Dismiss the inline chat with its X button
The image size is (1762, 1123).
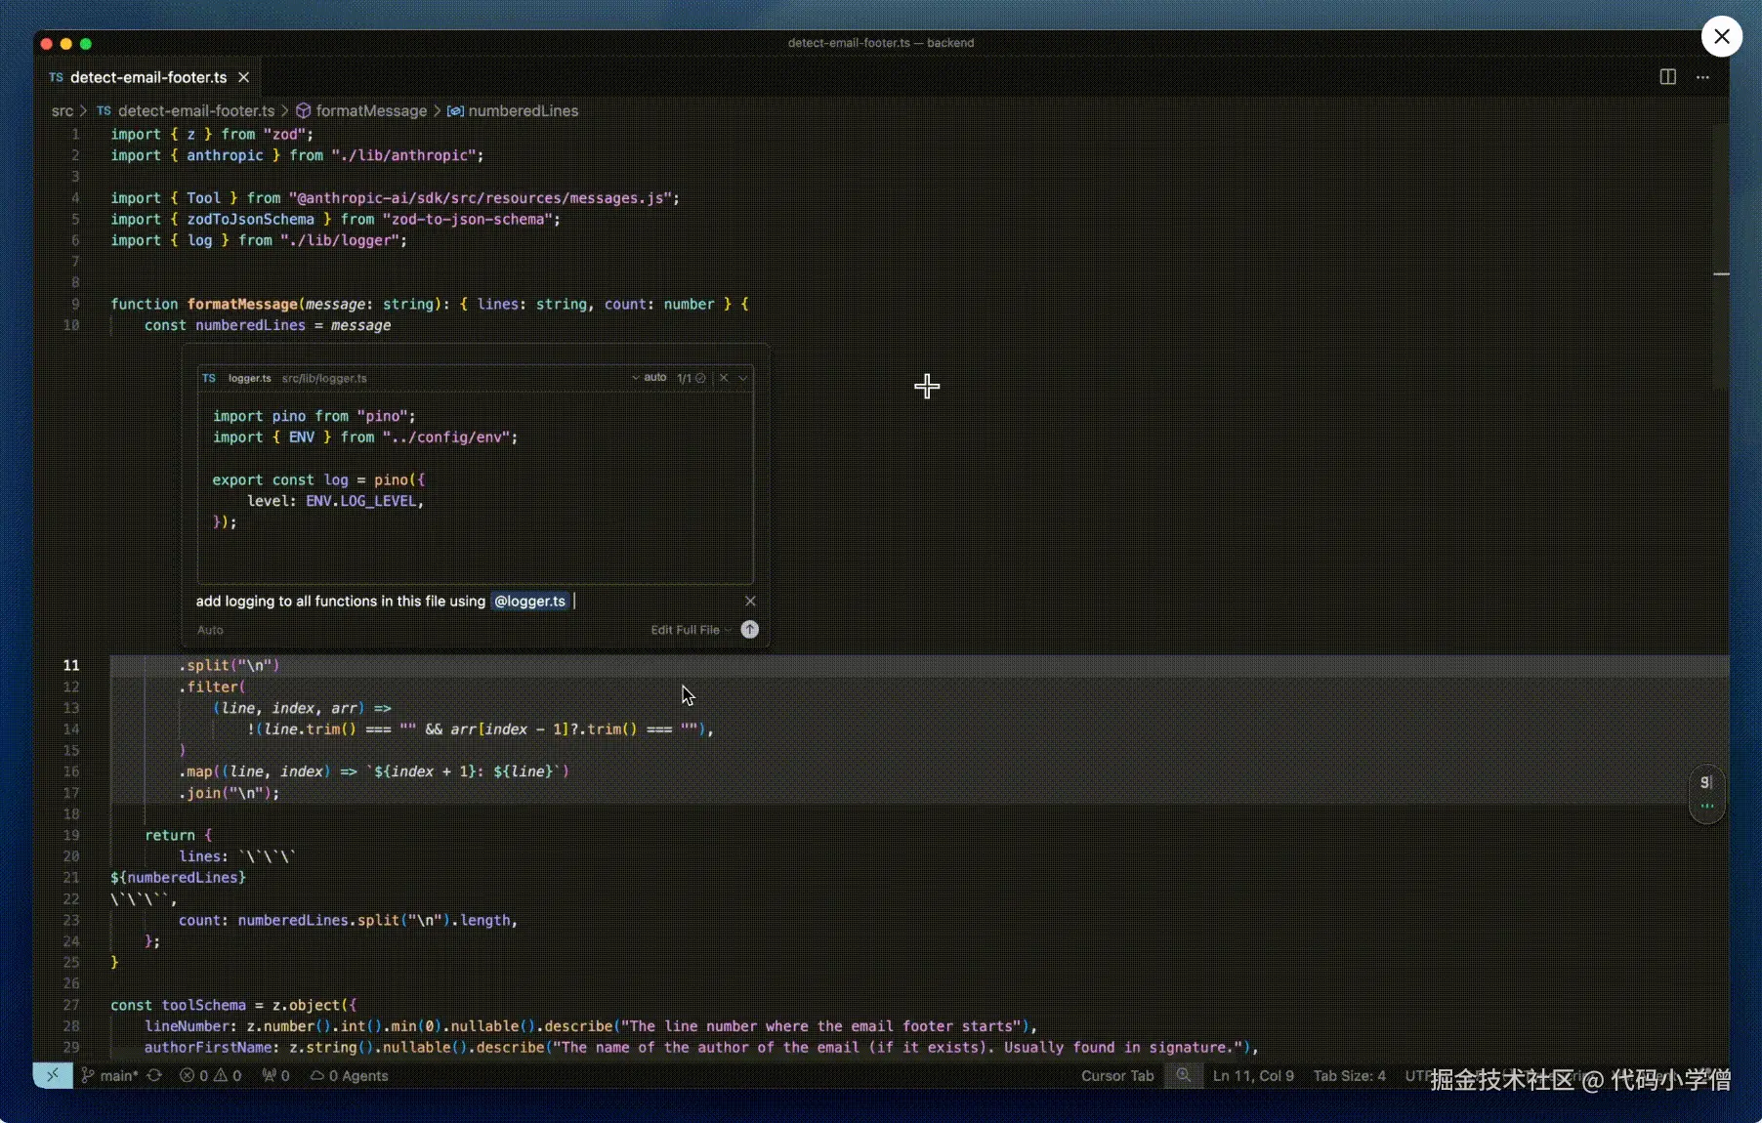tap(750, 601)
